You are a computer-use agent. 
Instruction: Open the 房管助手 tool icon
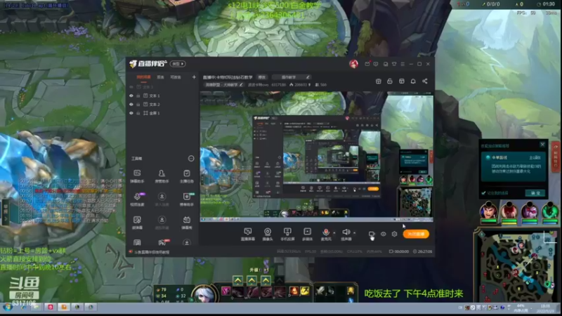(162, 176)
